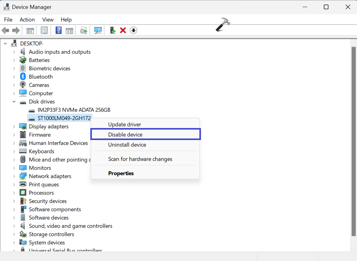Click the vertical scrollbar thumb
357x261 pixels.
click(353, 141)
